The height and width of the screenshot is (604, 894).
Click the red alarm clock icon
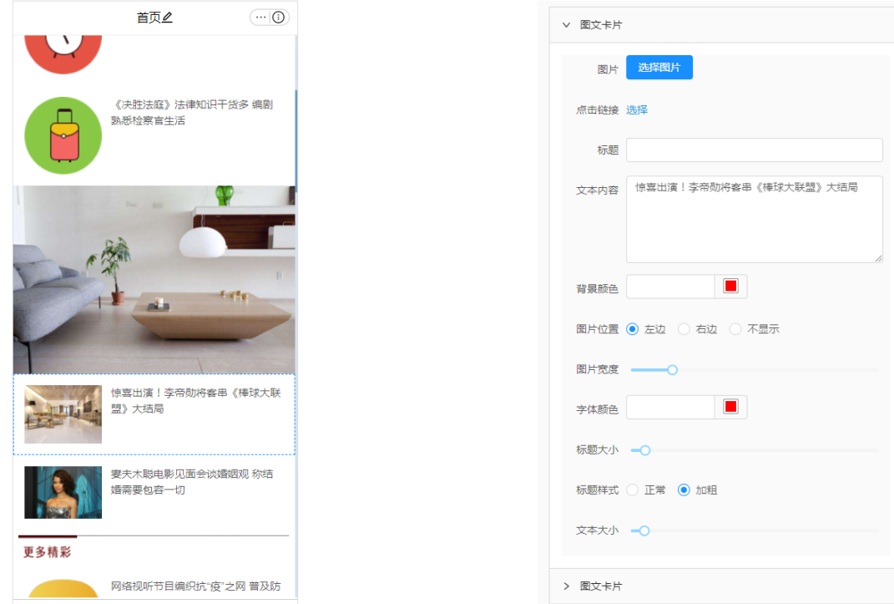click(x=63, y=53)
